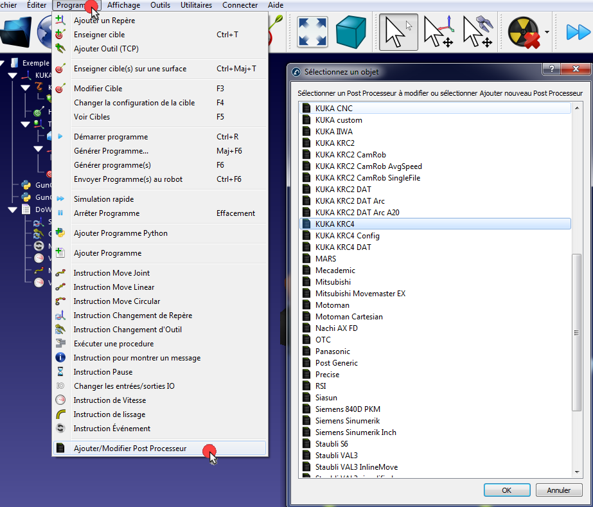Click the Fit All zoom toolbar icon
The image size is (593, 507).
(312, 31)
